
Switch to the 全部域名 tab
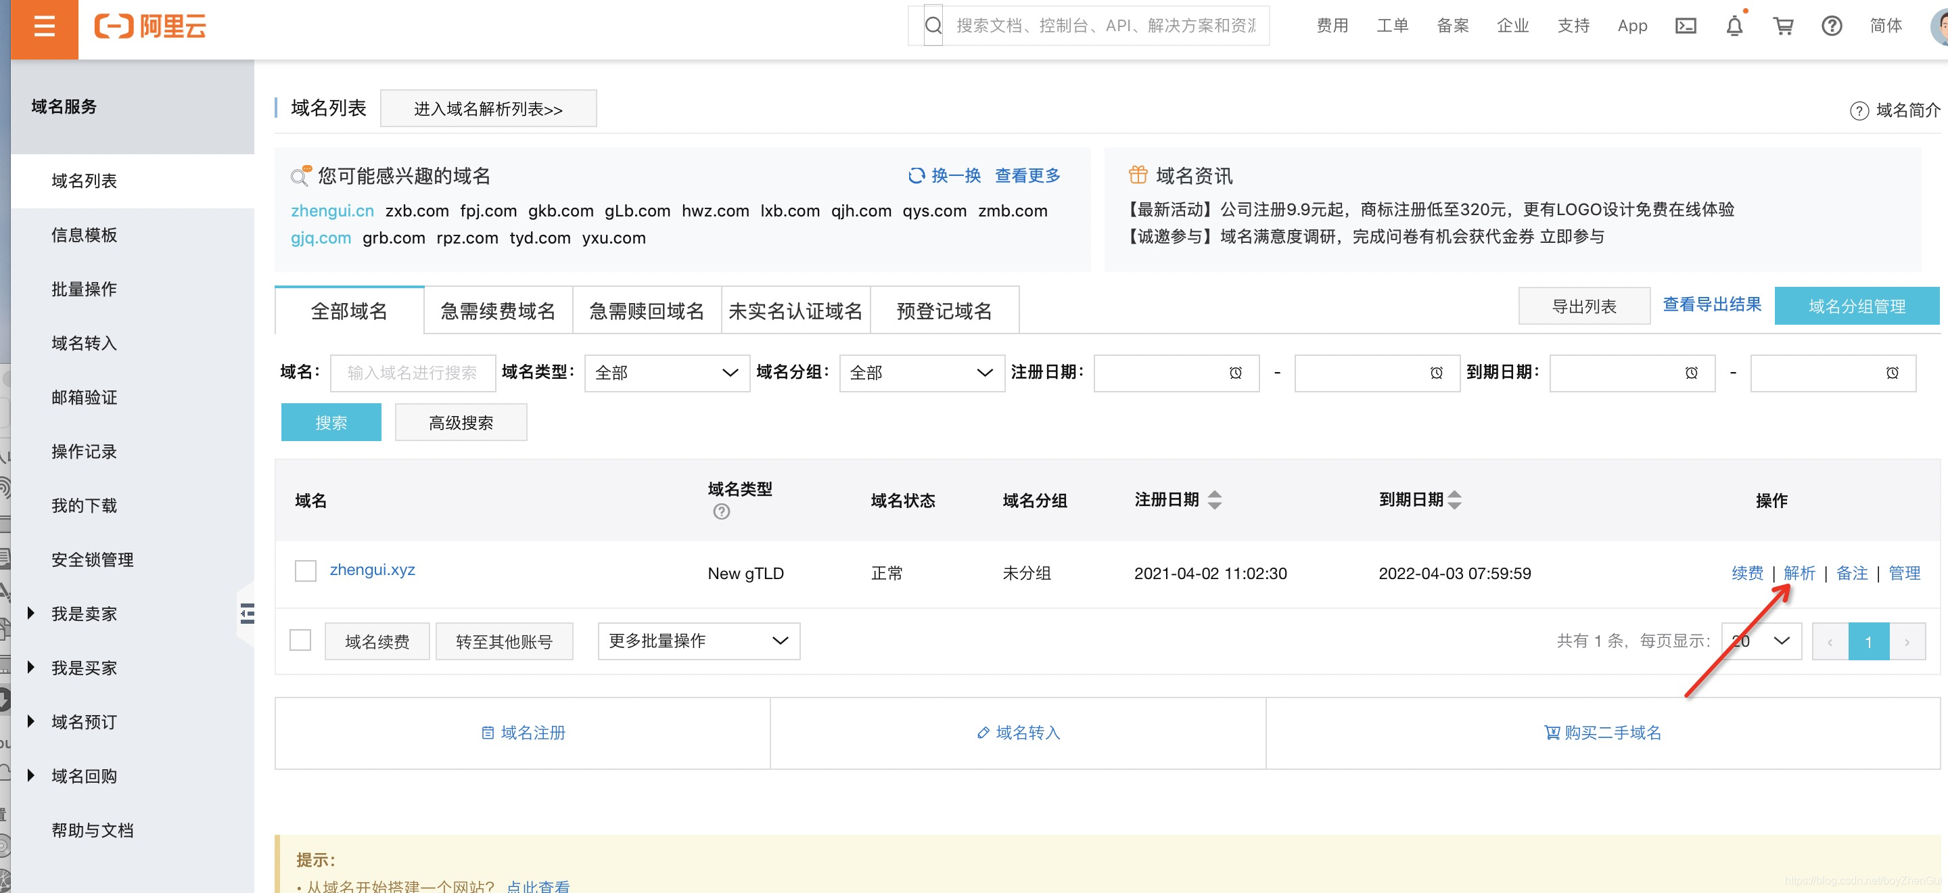tap(350, 311)
